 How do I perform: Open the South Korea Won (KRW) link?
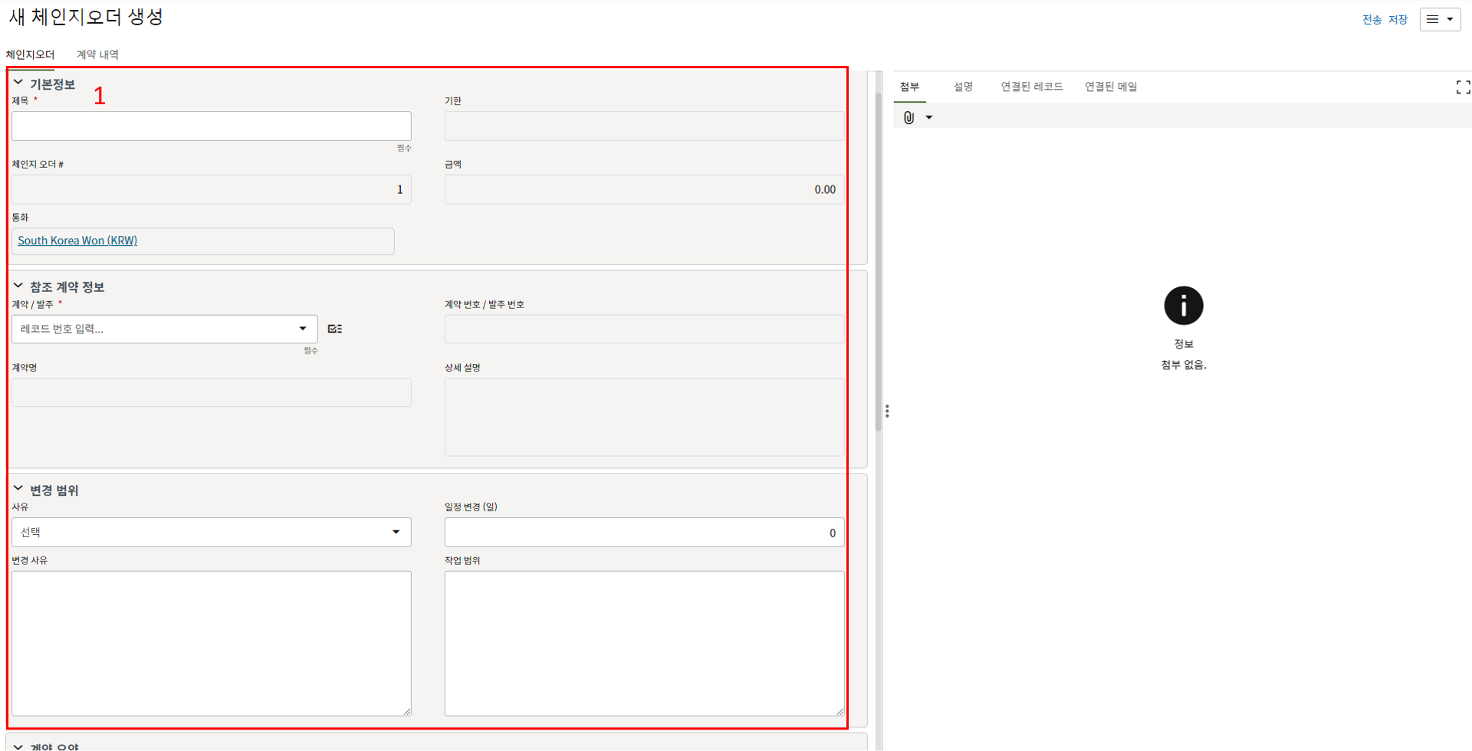tap(77, 241)
